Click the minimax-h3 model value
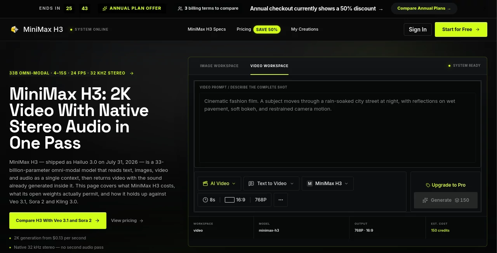497x253 pixels. 269,230
